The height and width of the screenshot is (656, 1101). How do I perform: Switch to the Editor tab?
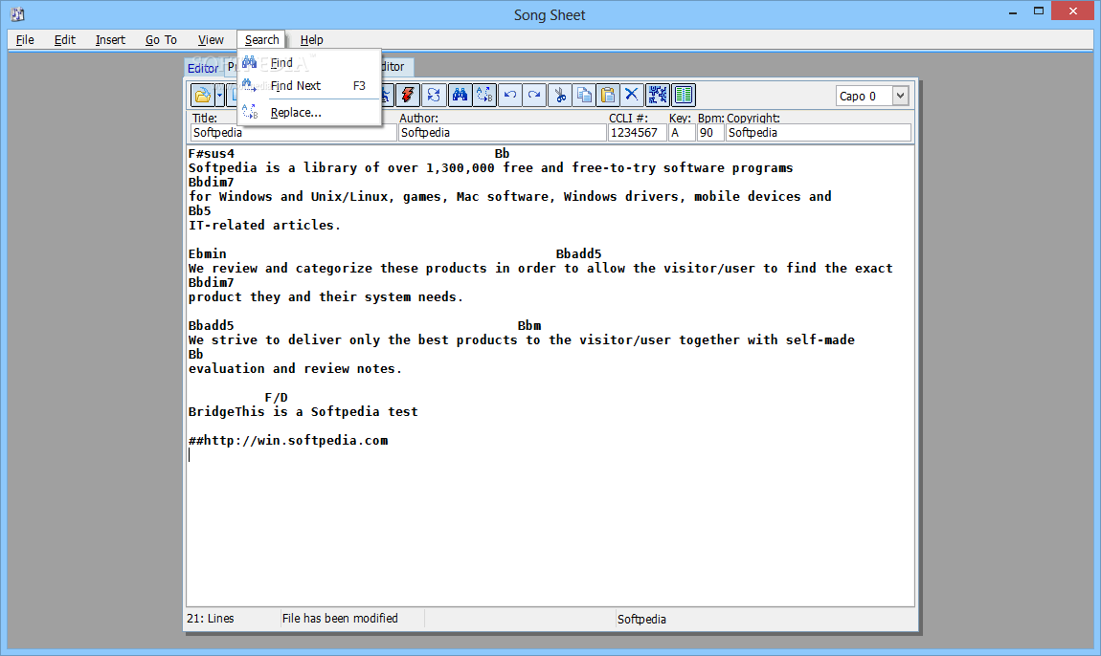click(203, 68)
